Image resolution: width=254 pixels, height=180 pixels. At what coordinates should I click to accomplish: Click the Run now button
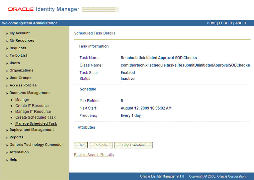[101, 145]
